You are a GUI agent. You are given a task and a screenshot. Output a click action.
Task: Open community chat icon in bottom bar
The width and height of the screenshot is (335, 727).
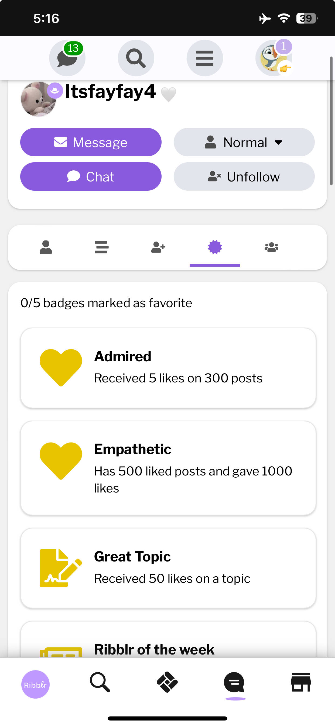[x=234, y=682]
